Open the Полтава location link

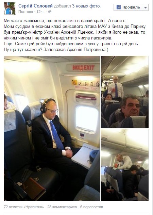pyautogui.click(x=26, y=12)
